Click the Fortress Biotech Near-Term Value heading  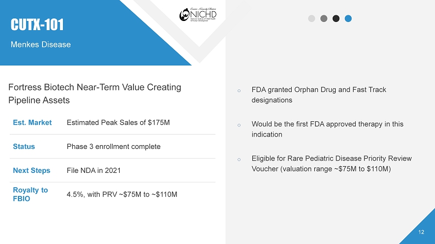pos(95,94)
